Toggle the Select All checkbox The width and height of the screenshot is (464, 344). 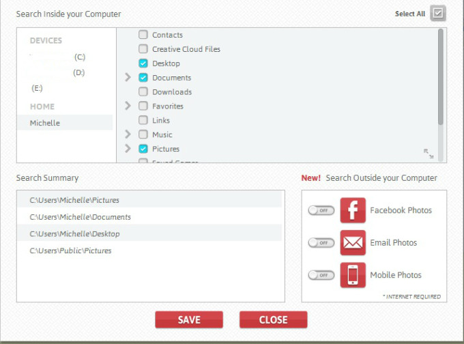[438, 14]
